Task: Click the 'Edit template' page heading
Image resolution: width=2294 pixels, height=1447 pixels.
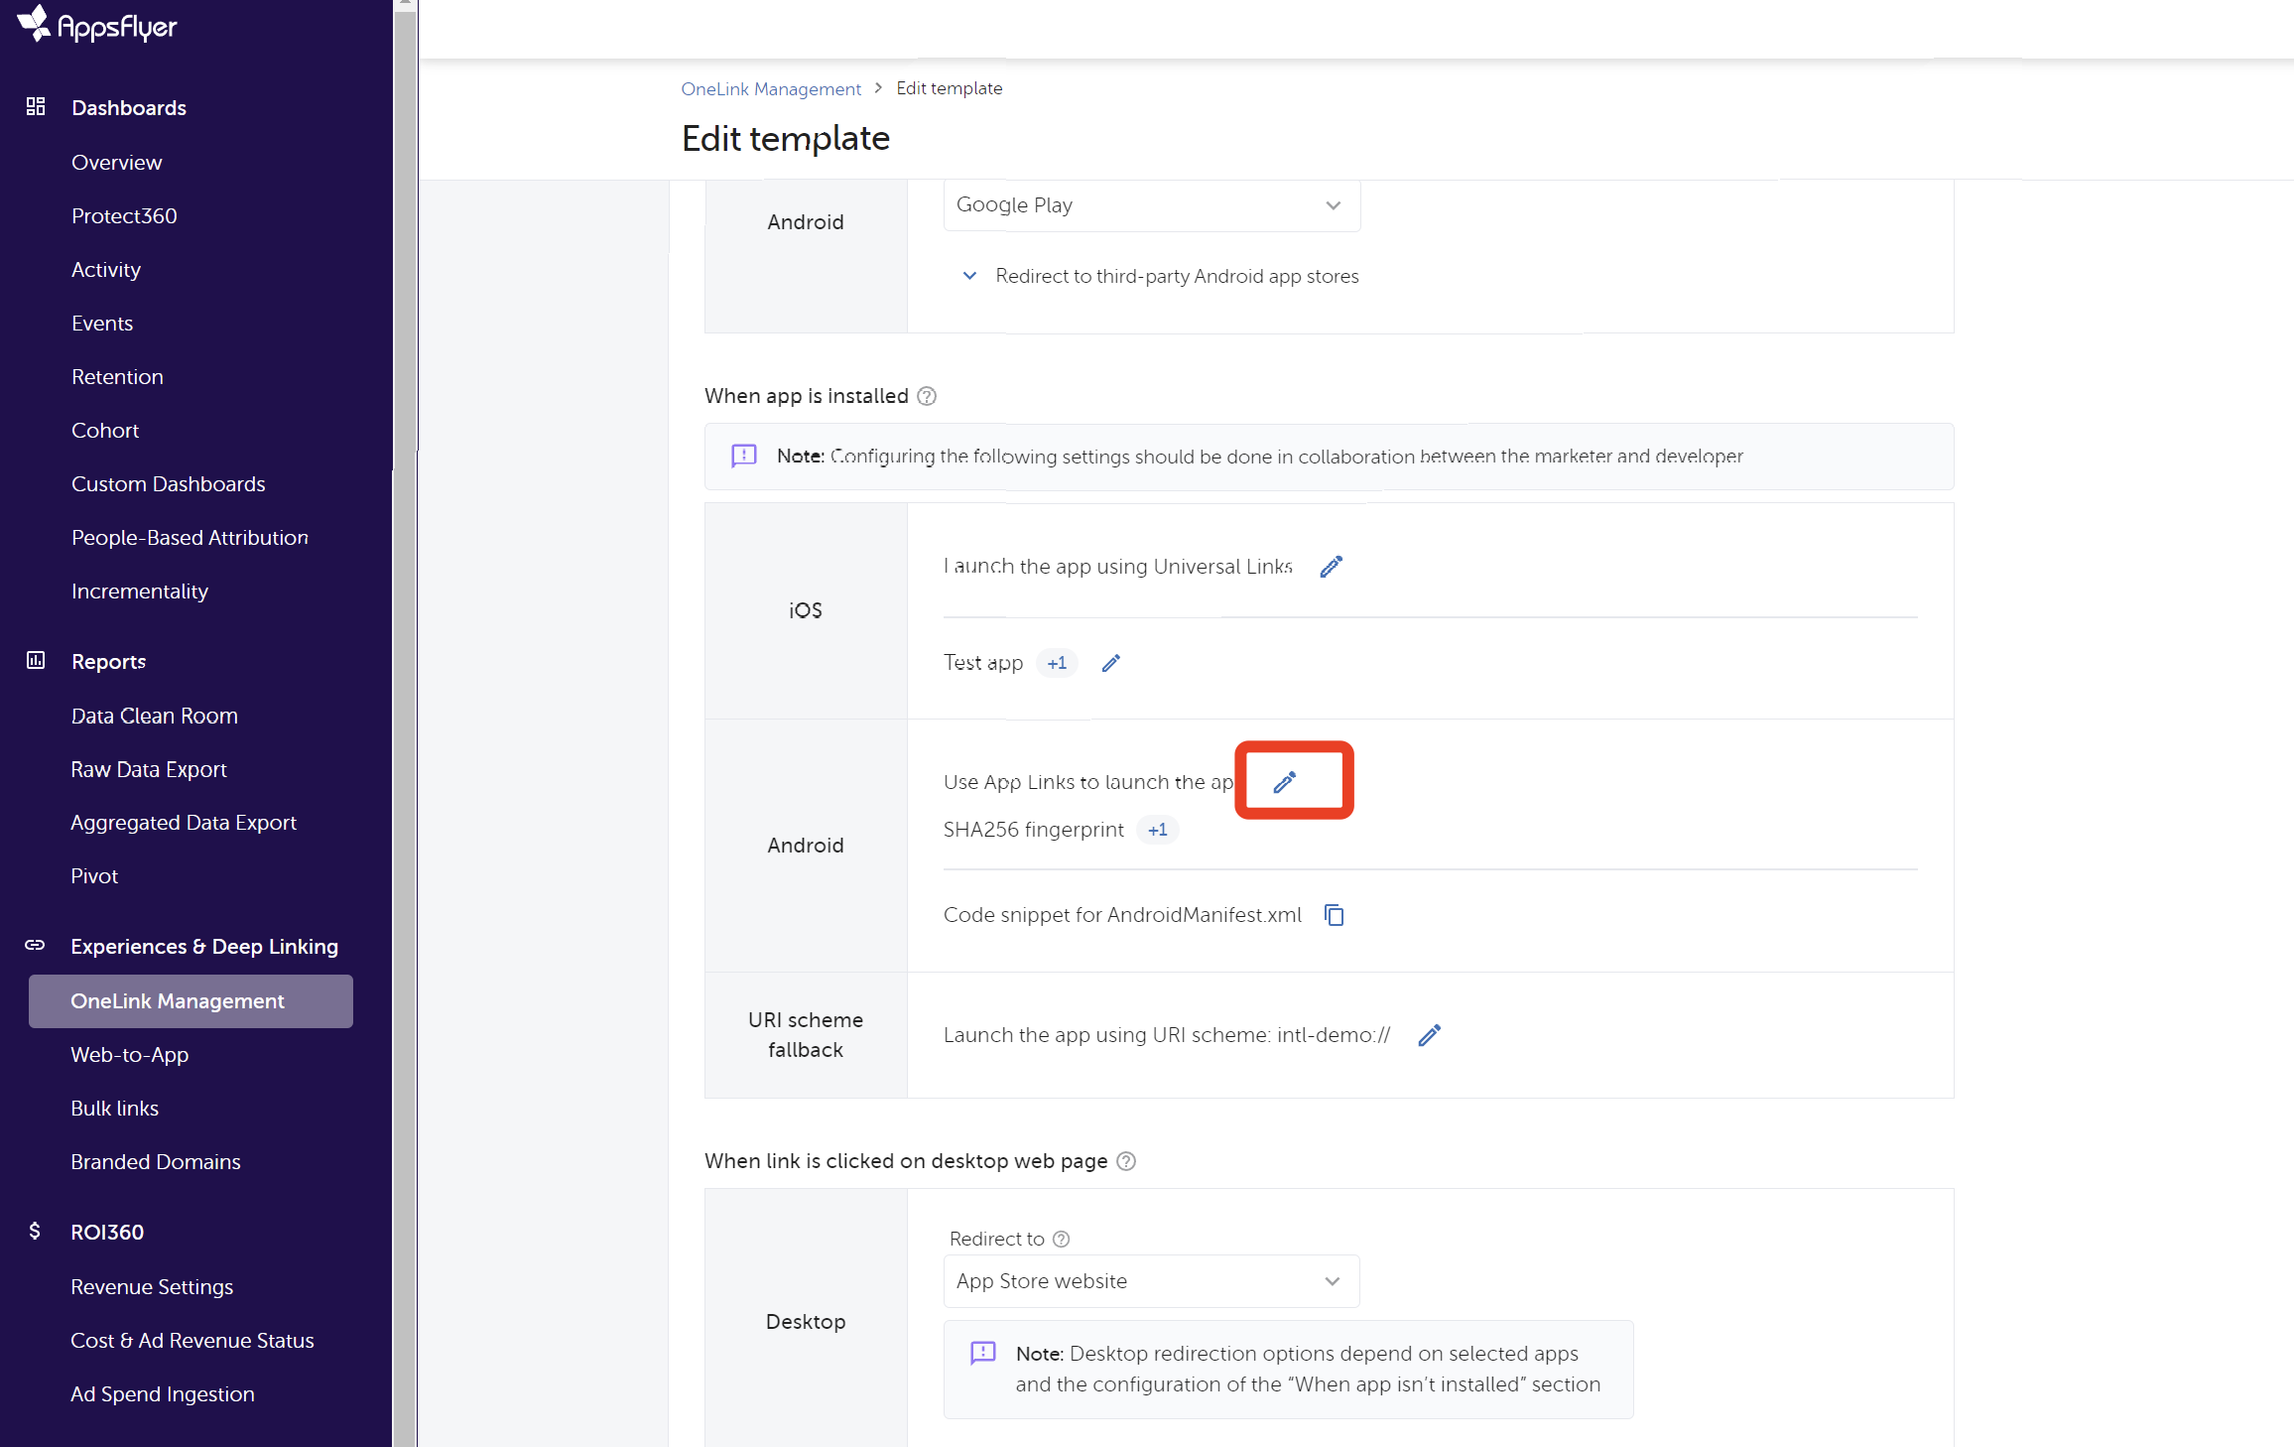Action: (786, 138)
